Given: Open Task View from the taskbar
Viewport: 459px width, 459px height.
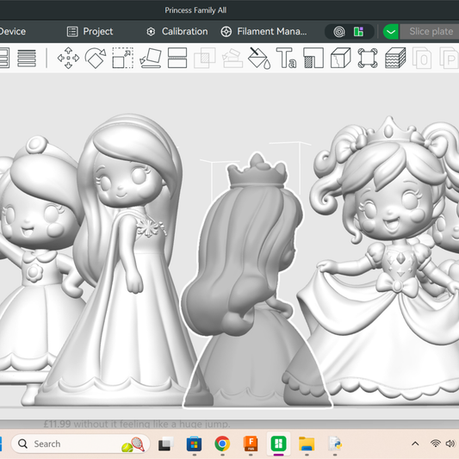Looking at the screenshot, I should [165, 443].
